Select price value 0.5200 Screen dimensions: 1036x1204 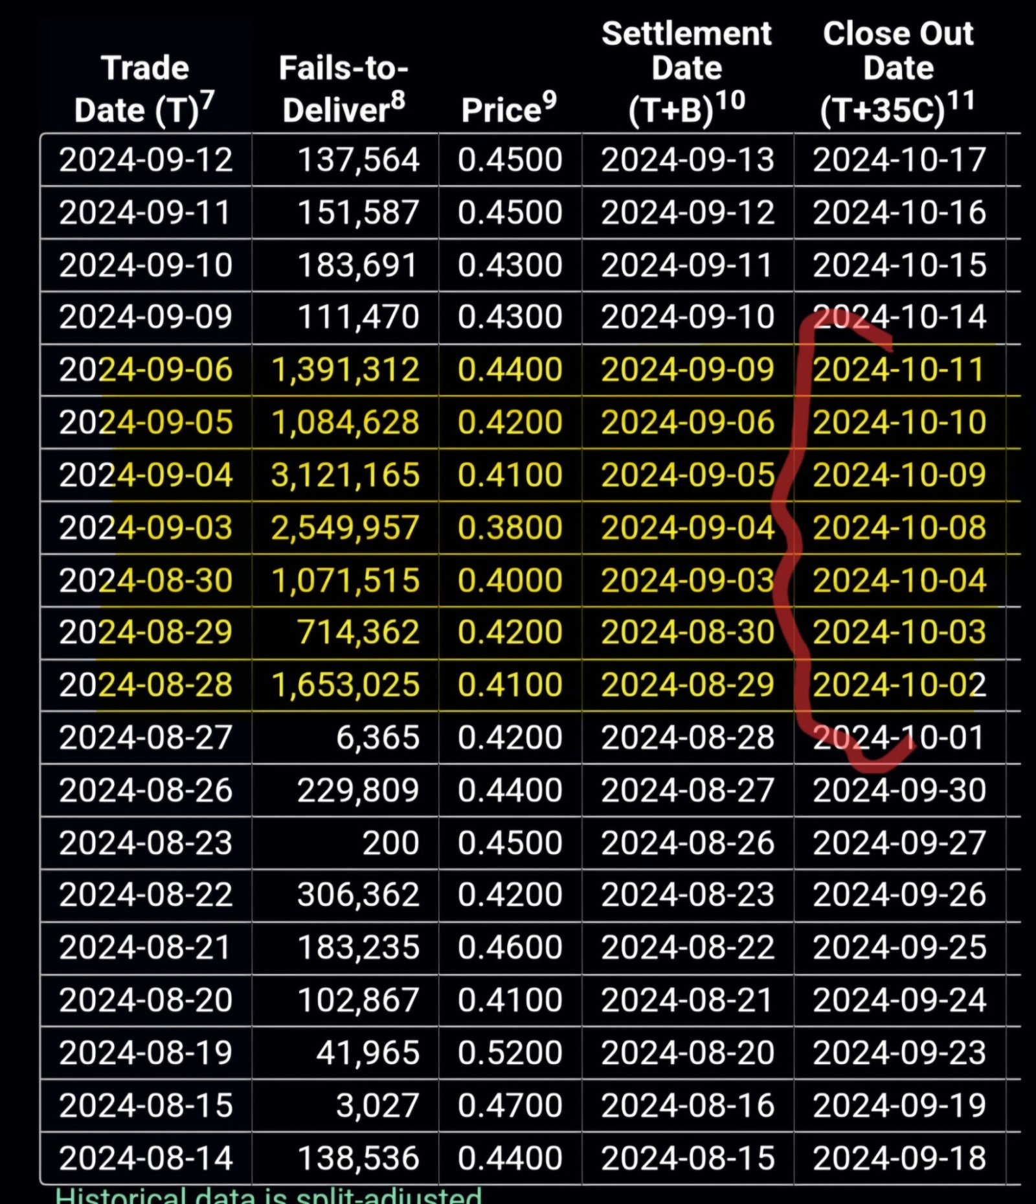coord(510,1052)
